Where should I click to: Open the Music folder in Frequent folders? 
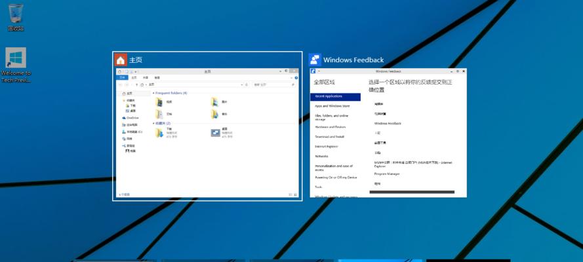point(219,114)
